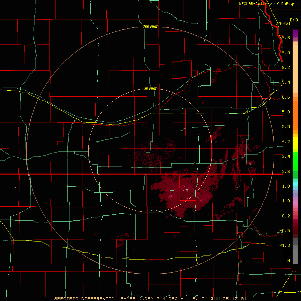This screenshot has width=301, height=301.
Task: Click the "SPECIFIC DIFFERENTIAL PHASE (KDP)" caption
Action: point(104,299)
